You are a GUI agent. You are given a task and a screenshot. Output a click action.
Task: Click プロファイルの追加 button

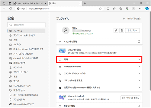point(132,19)
